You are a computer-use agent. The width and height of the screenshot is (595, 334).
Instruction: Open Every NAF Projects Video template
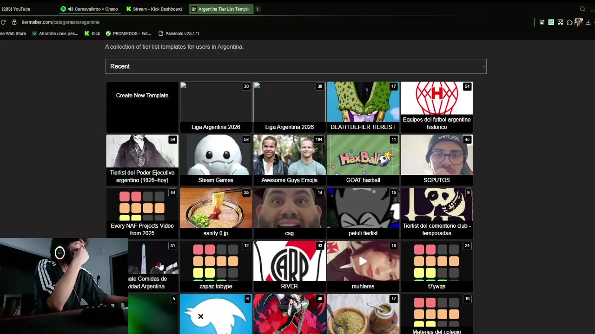point(142,213)
